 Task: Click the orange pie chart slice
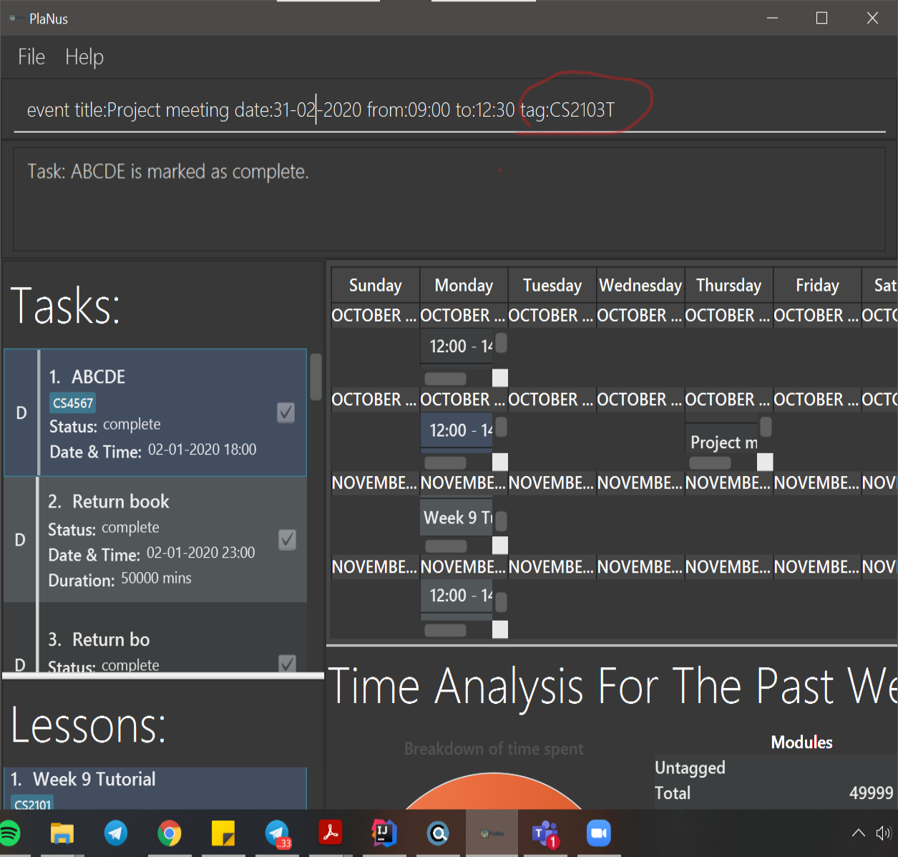[494, 793]
